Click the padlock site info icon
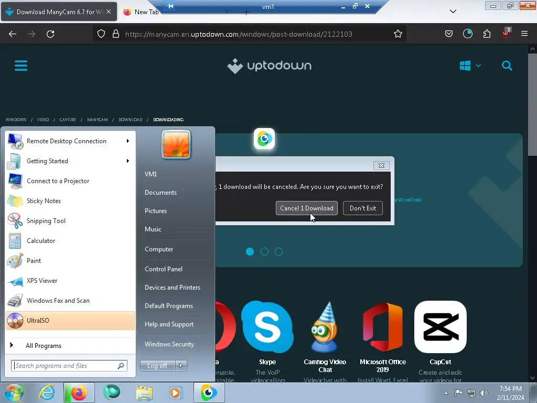Image resolution: width=537 pixels, height=403 pixels. coord(116,34)
